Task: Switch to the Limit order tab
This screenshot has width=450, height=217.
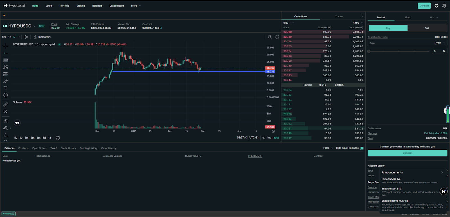Action: coord(408,17)
